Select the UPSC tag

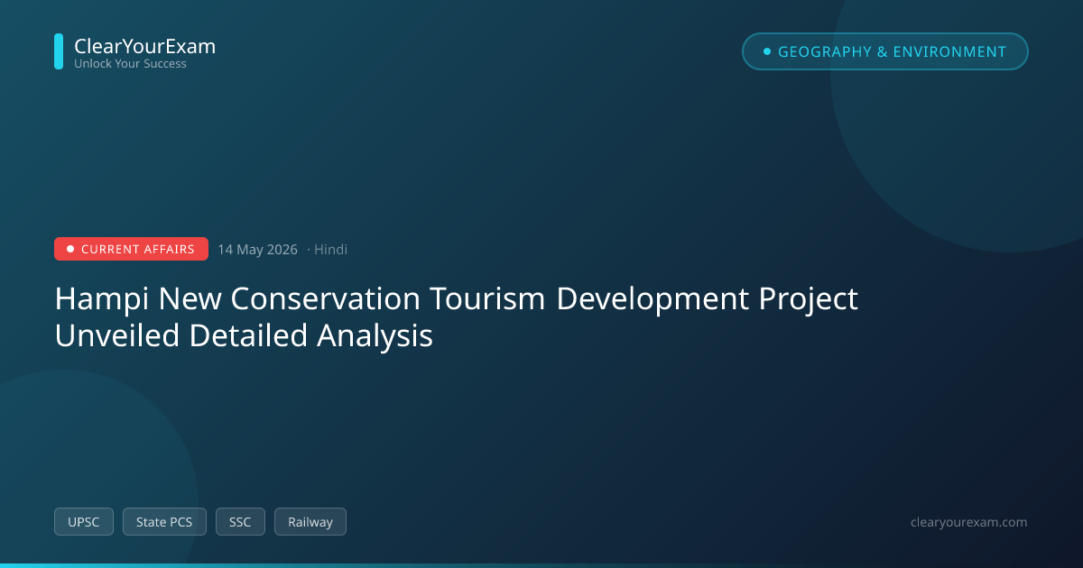84,521
